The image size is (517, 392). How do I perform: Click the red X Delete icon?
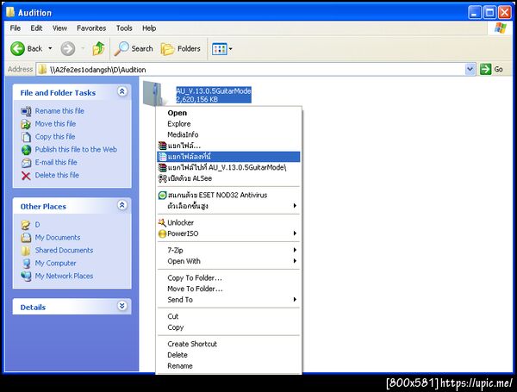coord(26,176)
